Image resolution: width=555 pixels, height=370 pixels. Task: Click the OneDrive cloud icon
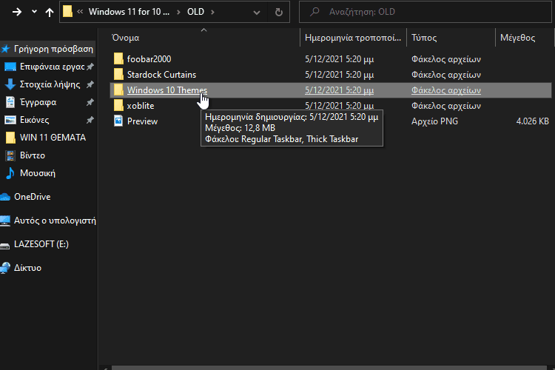(5, 197)
